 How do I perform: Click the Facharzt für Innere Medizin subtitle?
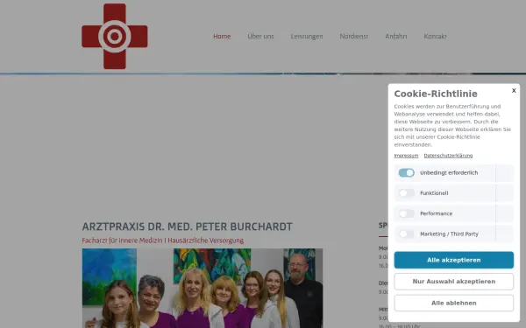click(x=163, y=241)
